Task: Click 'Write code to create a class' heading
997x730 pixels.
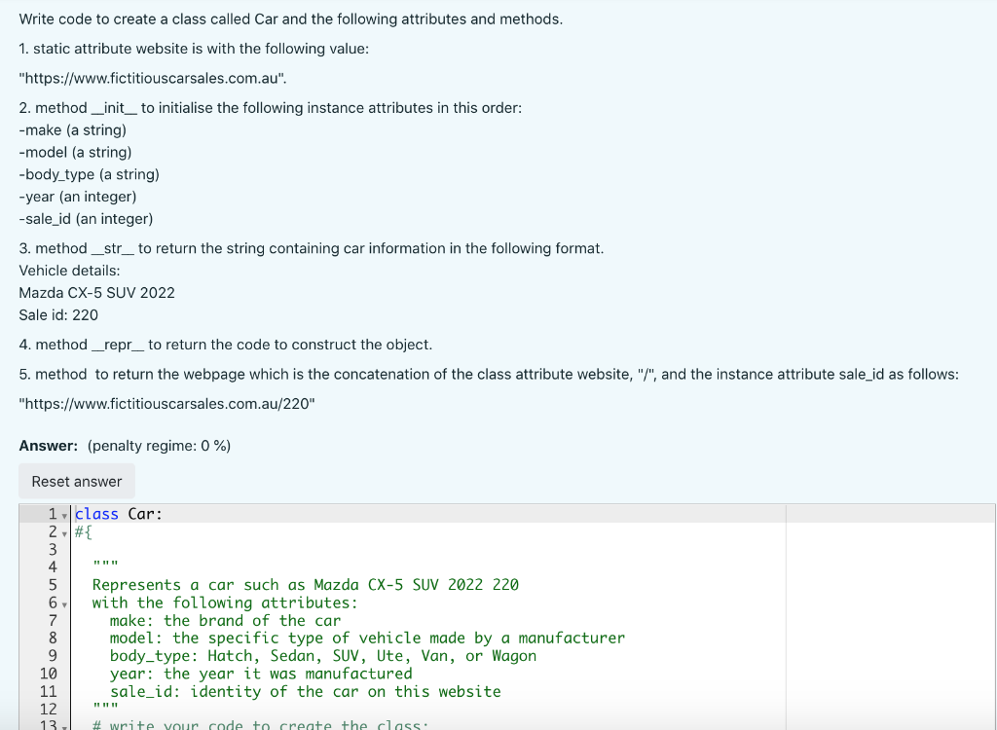Action: point(290,19)
